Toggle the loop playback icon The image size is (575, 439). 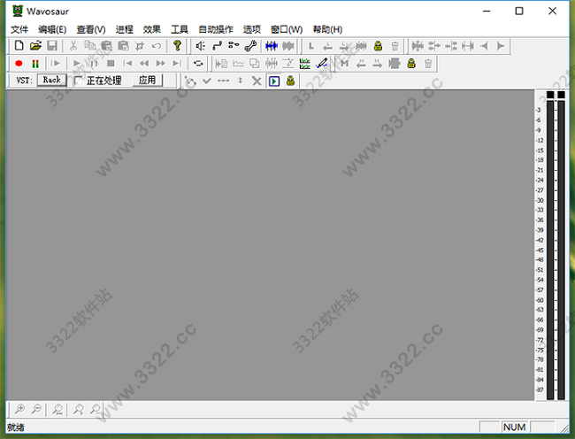[198, 64]
